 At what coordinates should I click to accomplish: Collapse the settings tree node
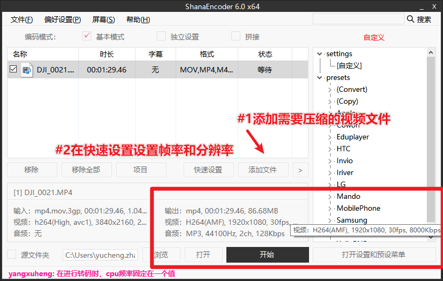pos(319,53)
